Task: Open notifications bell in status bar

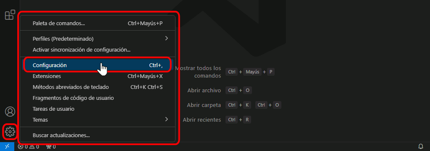Action: click(x=421, y=146)
